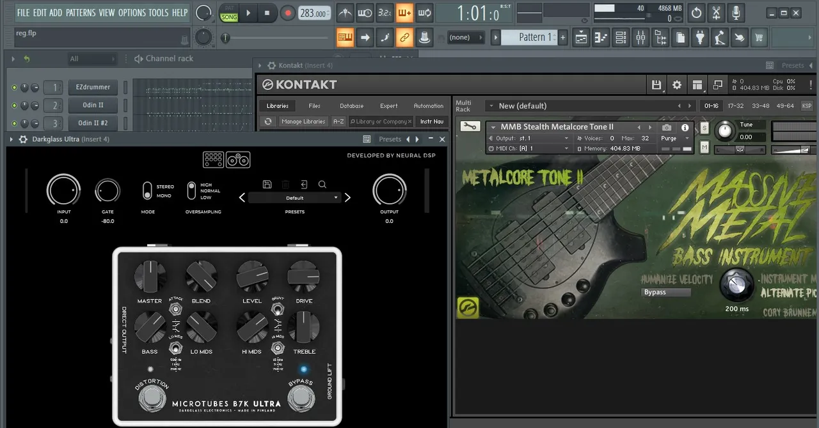Image resolution: width=819 pixels, height=428 pixels.
Task: Switch to Kontakt Expert tab
Action: click(x=388, y=106)
